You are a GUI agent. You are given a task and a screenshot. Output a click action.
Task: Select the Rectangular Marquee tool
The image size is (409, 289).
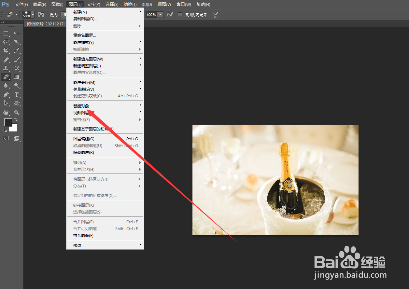6,33
